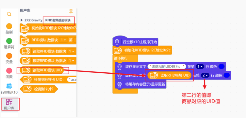Open dropdown in second 读取RFID模块 数据块 block
This screenshot has height=118, width=246.
(72, 61)
